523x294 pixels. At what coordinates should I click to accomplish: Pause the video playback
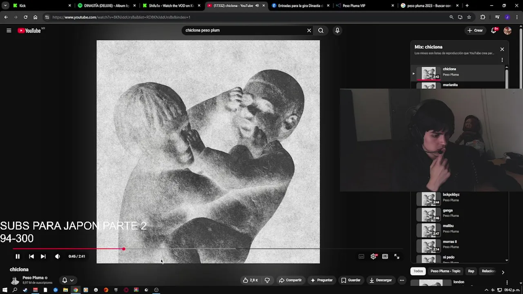pyautogui.click(x=18, y=256)
